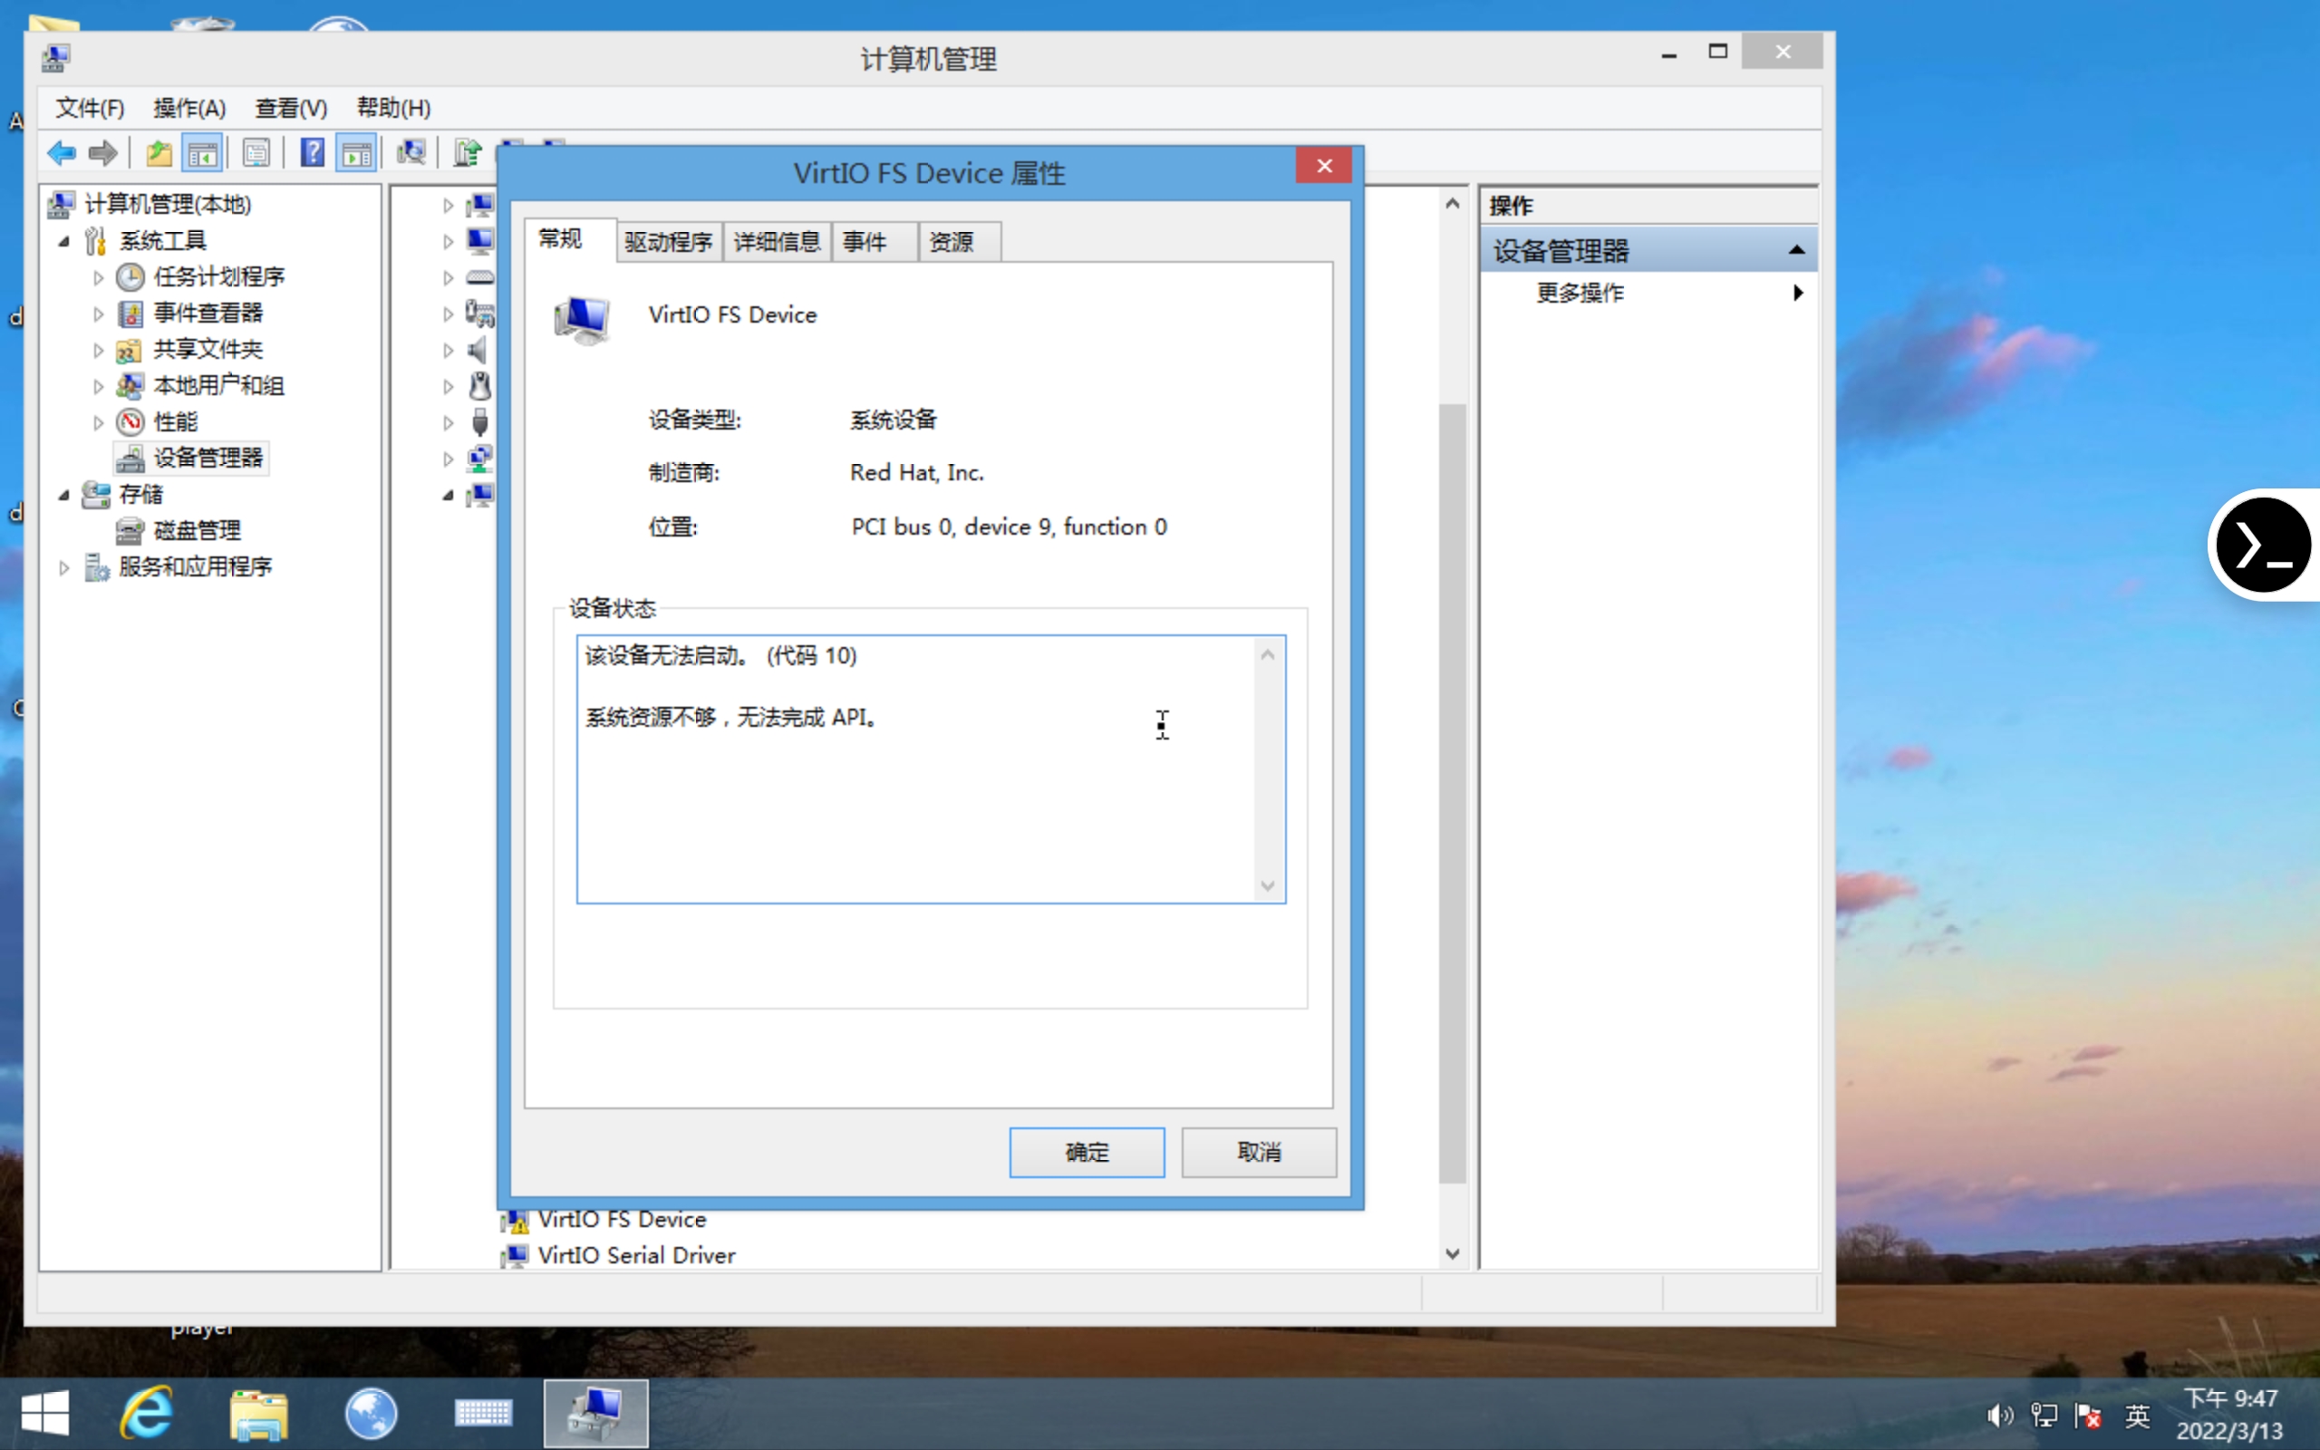Expand the 服务和应用程序 tree node
Viewport: 2320px width, 1450px height.
[x=63, y=566]
